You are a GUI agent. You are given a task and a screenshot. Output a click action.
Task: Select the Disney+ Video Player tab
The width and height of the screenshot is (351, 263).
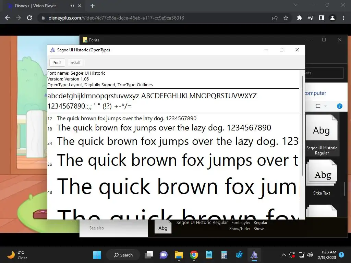(35, 6)
